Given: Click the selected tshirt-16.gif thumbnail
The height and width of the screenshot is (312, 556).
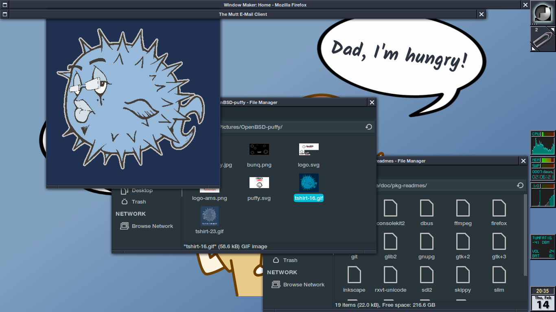Looking at the screenshot, I should click(x=309, y=183).
